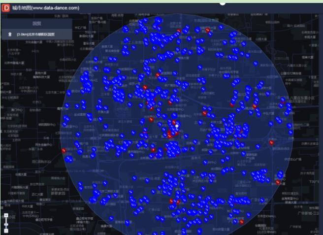Zoom out with the minus button

pyautogui.click(x=6, y=231)
